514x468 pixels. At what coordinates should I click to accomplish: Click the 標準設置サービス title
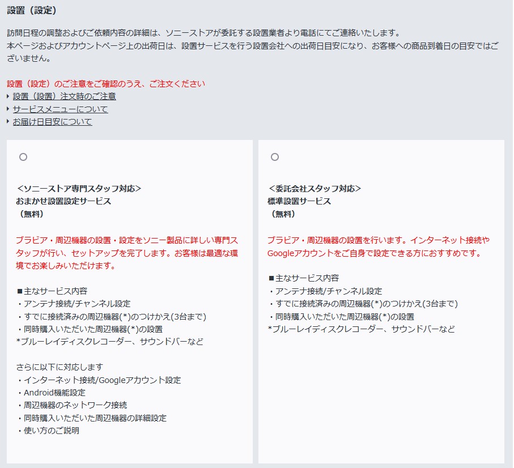299,201
